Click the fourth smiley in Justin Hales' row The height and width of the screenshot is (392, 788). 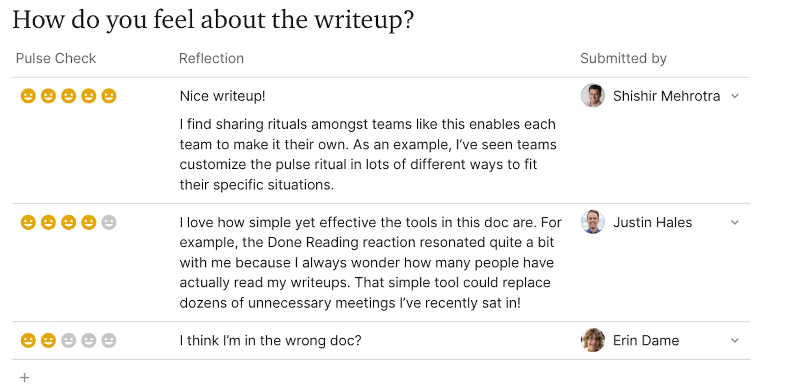click(x=89, y=223)
